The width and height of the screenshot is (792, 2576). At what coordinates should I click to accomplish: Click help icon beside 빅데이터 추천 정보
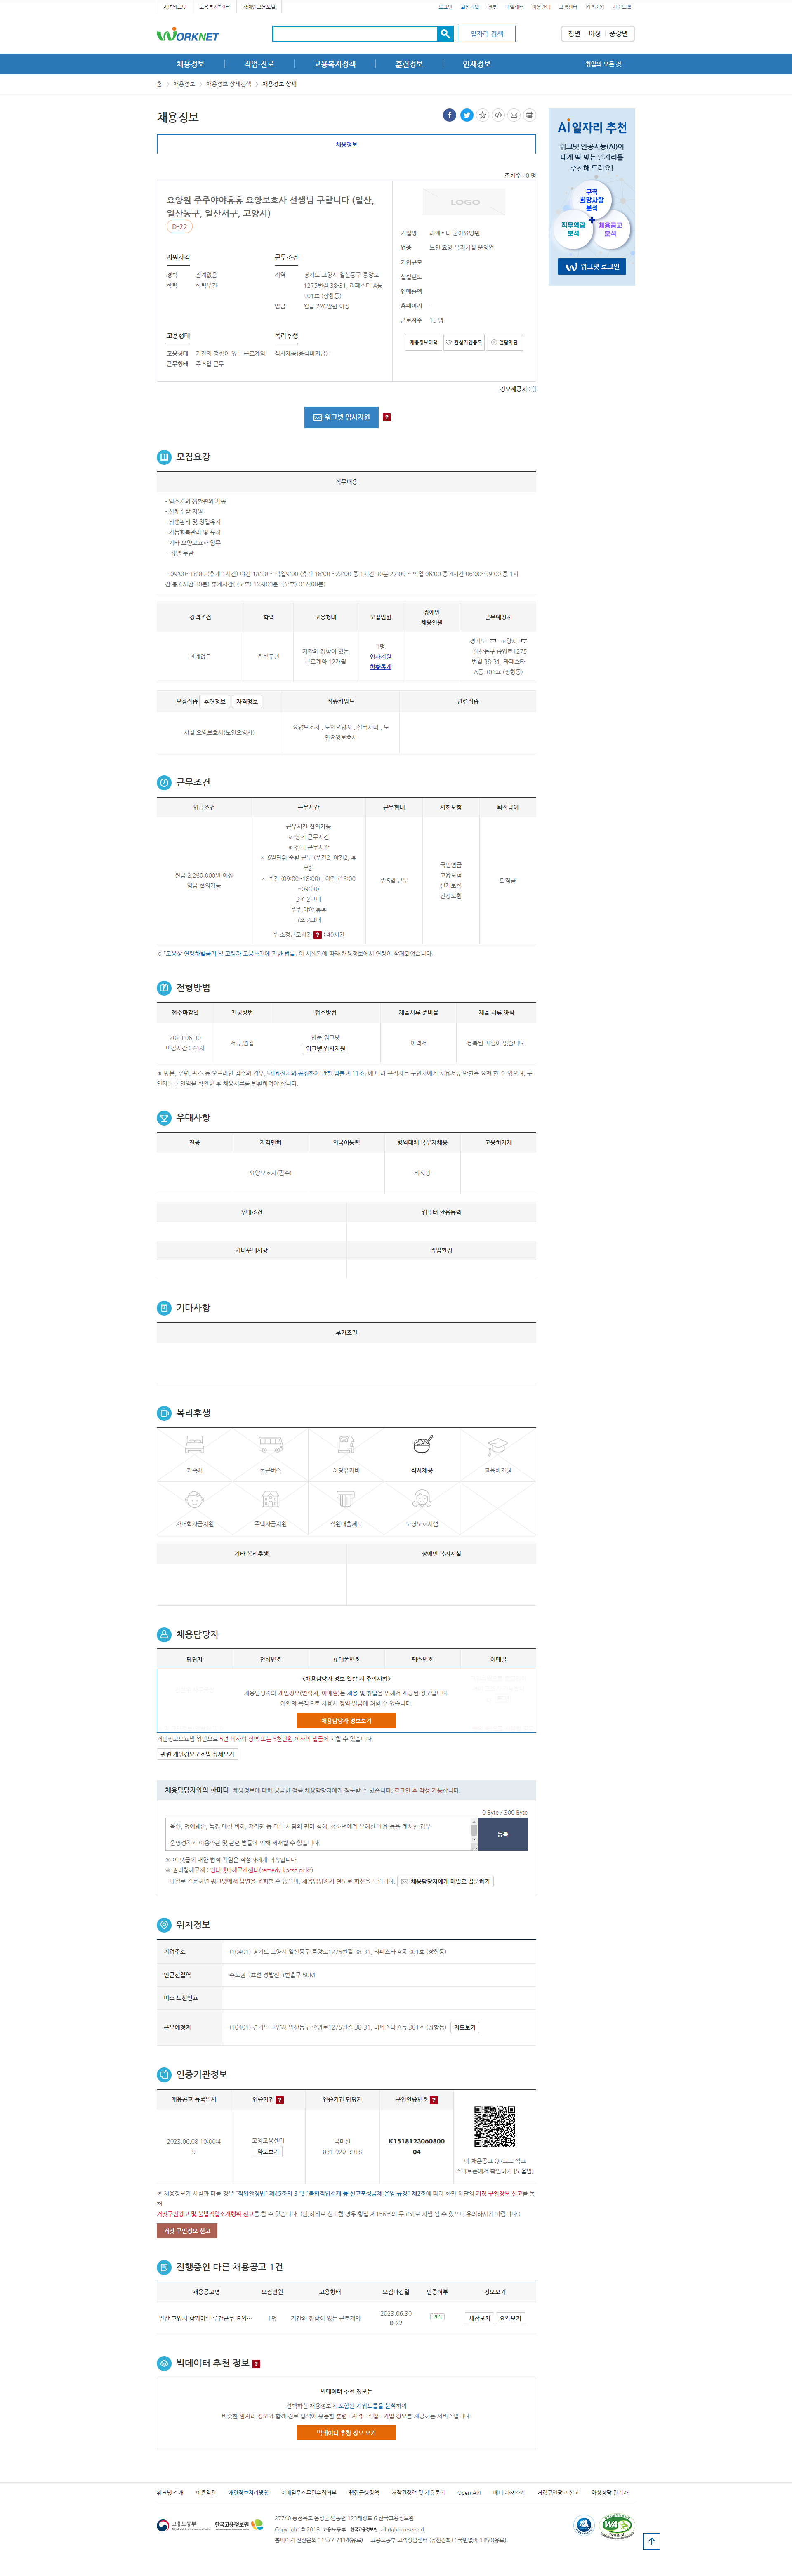pyautogui.click(x=256, y=2364)
